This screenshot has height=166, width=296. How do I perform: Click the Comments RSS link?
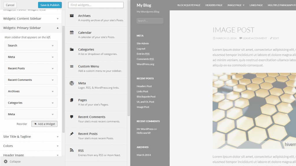click(145, 59)
